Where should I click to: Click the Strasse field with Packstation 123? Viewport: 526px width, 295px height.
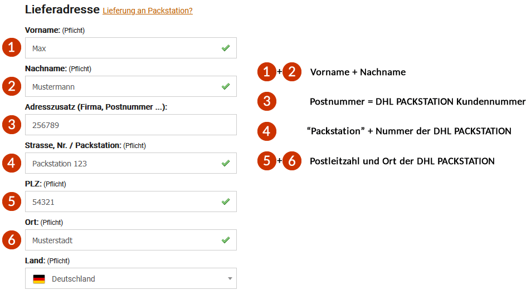point(131,163)
